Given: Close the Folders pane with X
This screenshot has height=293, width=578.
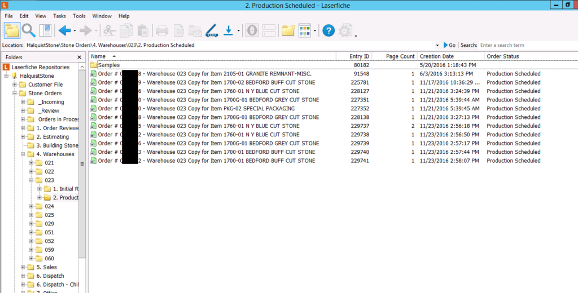Looking at the screenshot, I should click(79, 57).
